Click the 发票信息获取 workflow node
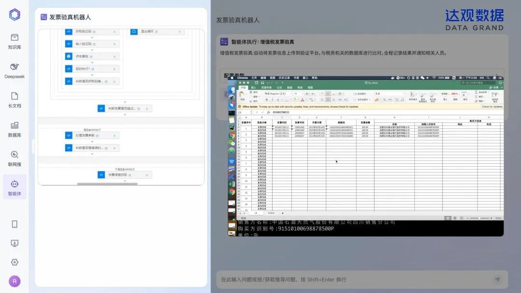This screenshot has width=521, height=293. click(117, 175)
